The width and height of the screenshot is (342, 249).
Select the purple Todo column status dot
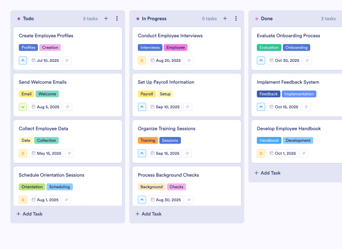click(19, 19)
